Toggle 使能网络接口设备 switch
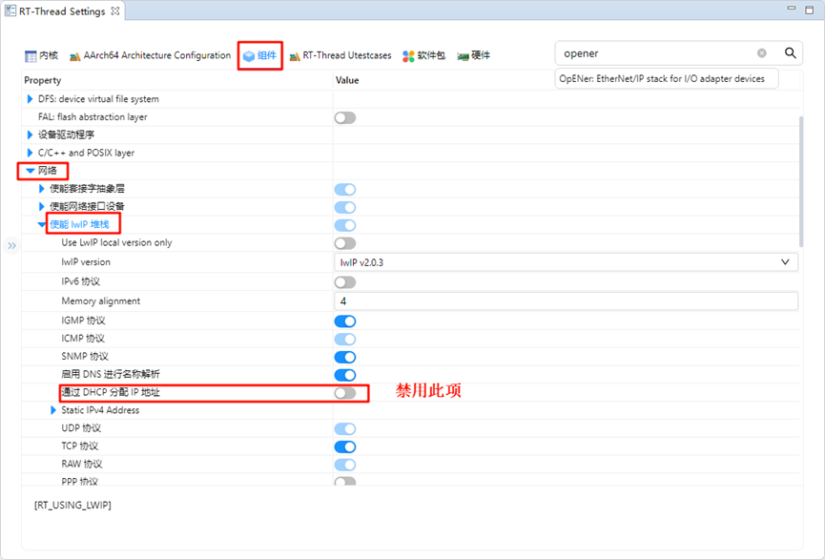 click(345, 207)
